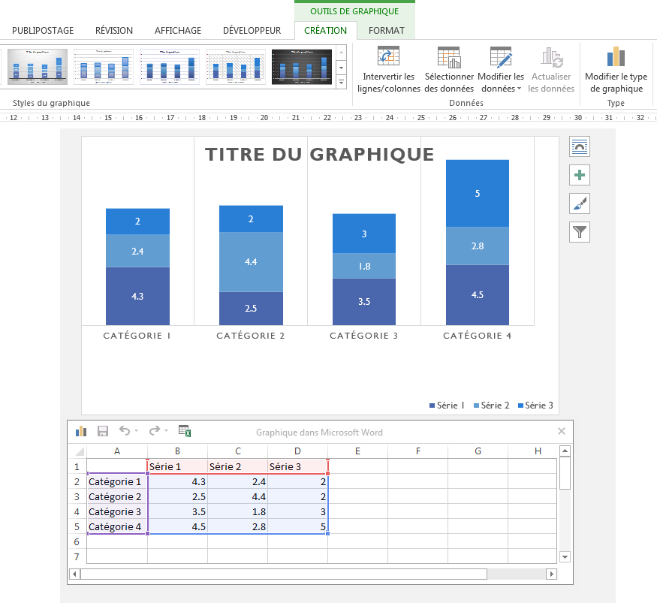Viewport: 657px width, 603px height.
Task: Click the Redo arrow in the data window
Action: (155, 430)
